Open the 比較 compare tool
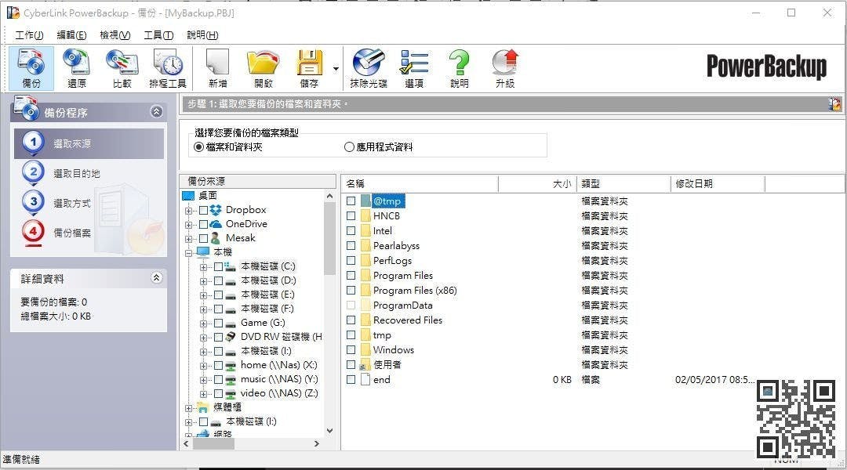Image resolution: width=847 pixels, height=470 pixels. pyautogui.click(x=122, y=68)
